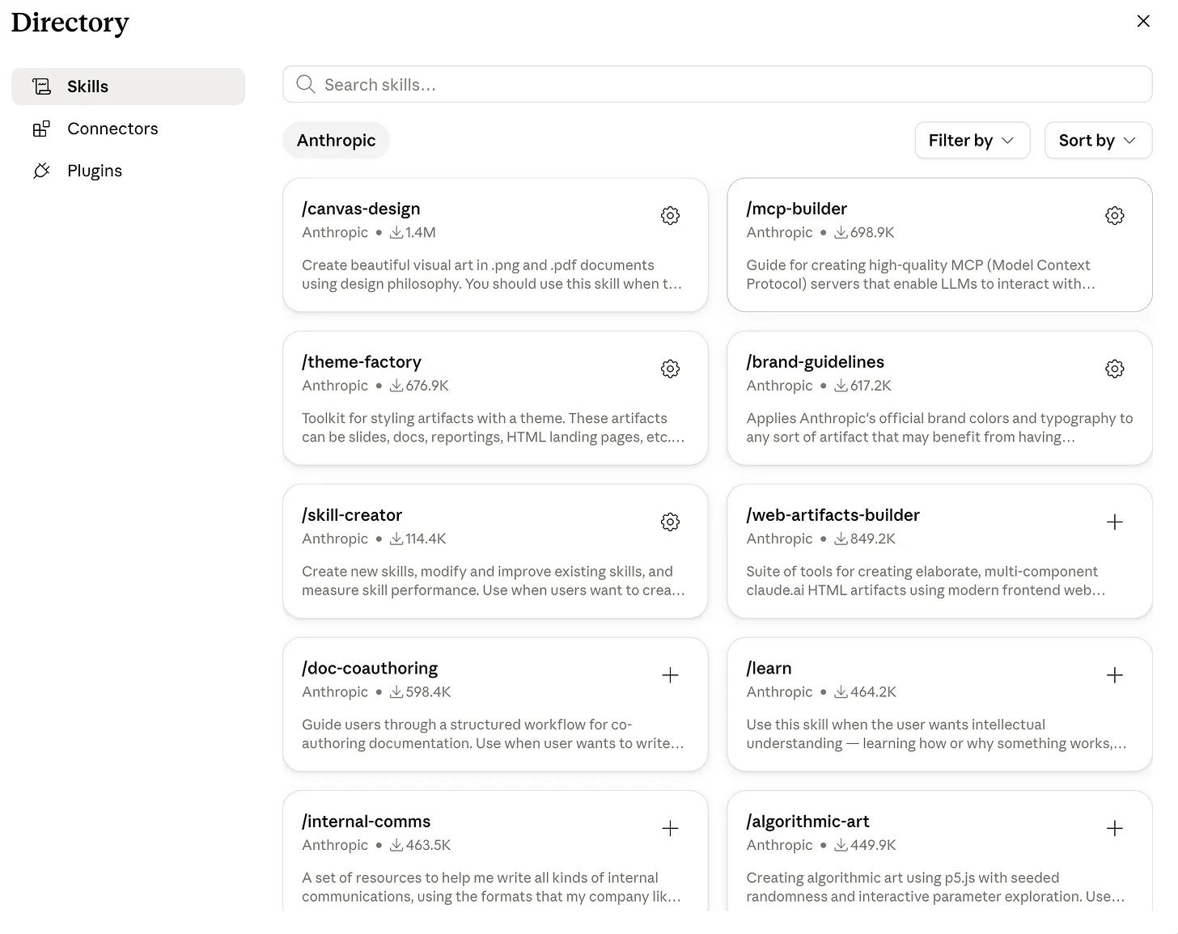Open the /learn skill title
This screenshot has width=1178, height=934.
point(769,668)
